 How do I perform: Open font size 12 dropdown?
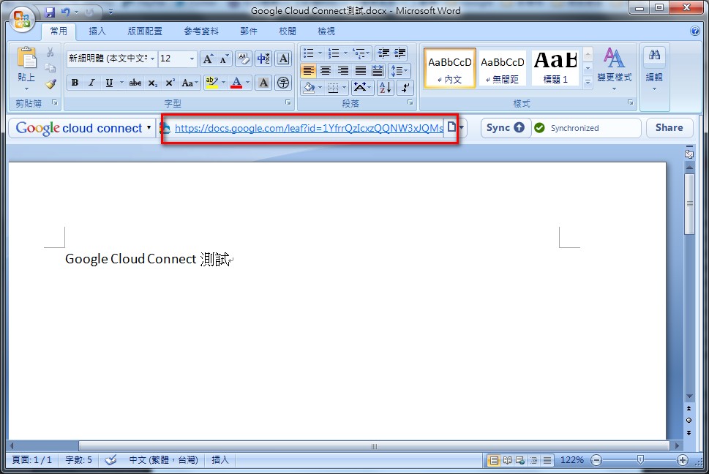pos(192,59)
